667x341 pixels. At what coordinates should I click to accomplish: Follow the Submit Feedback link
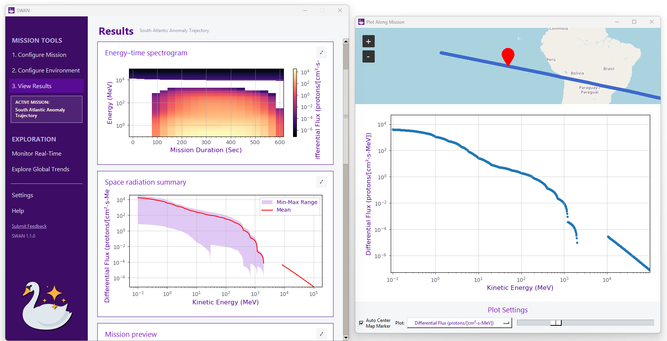[29, 226]
